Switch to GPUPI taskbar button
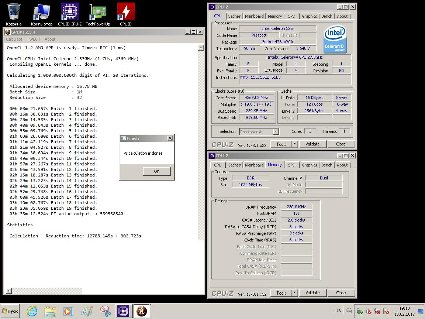The height and width of the screenshot is (319, 425). (x=142, y=311)
